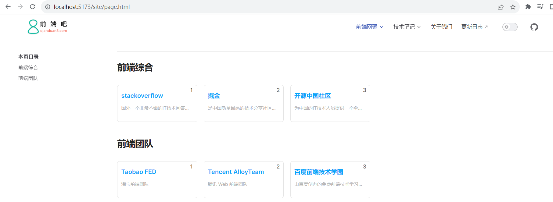Go back with the browser back arrow
The image size is (553, 202).
coord(8,7)
